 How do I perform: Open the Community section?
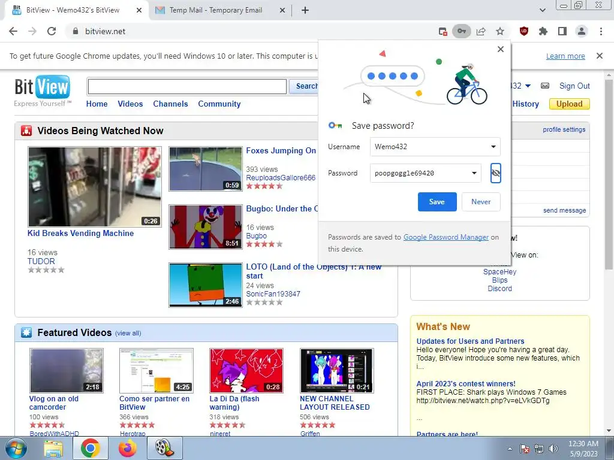coord(219,104)
